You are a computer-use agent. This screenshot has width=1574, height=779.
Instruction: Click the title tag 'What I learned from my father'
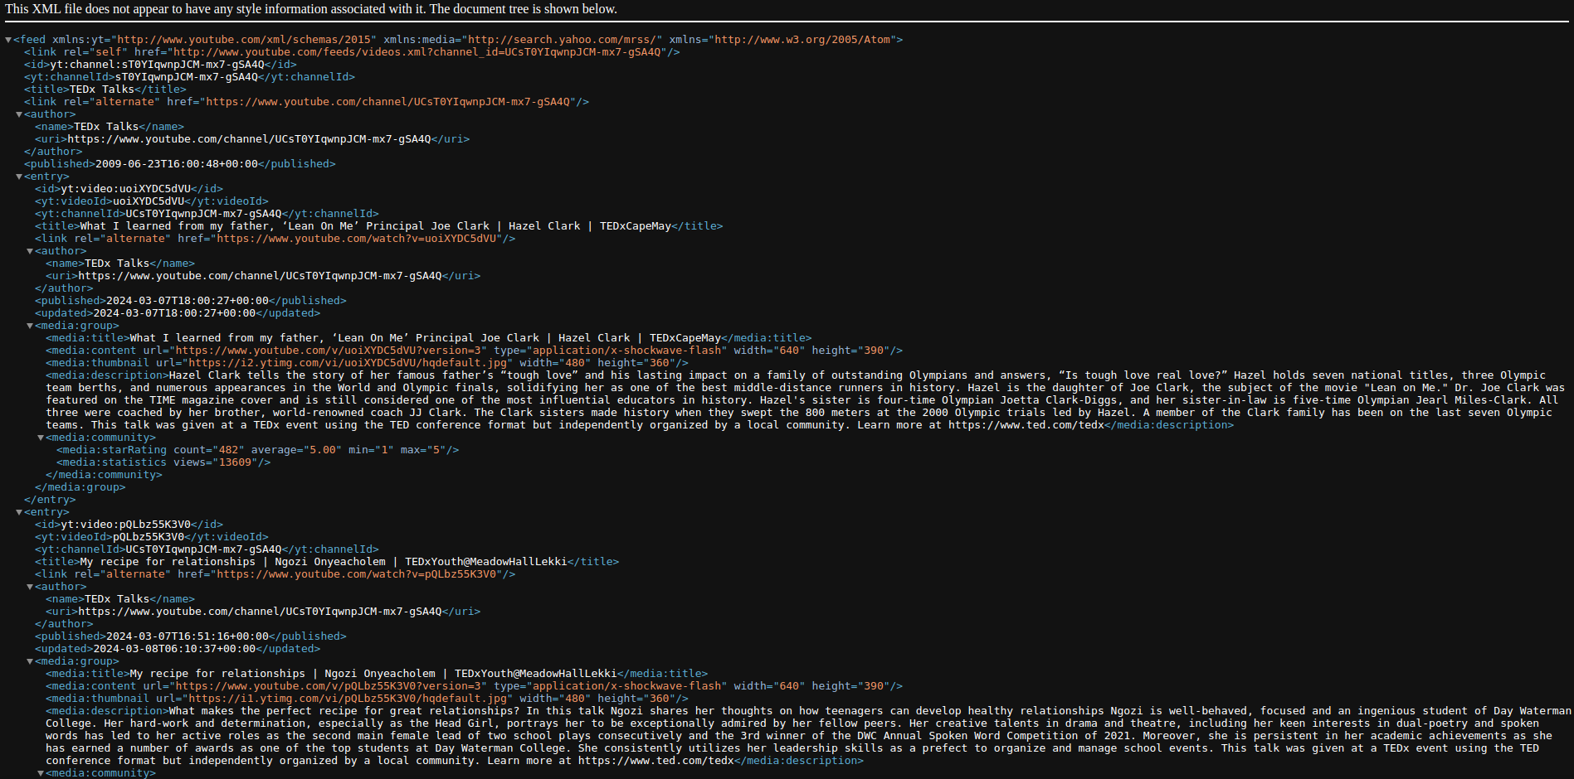tap(375, 226)
